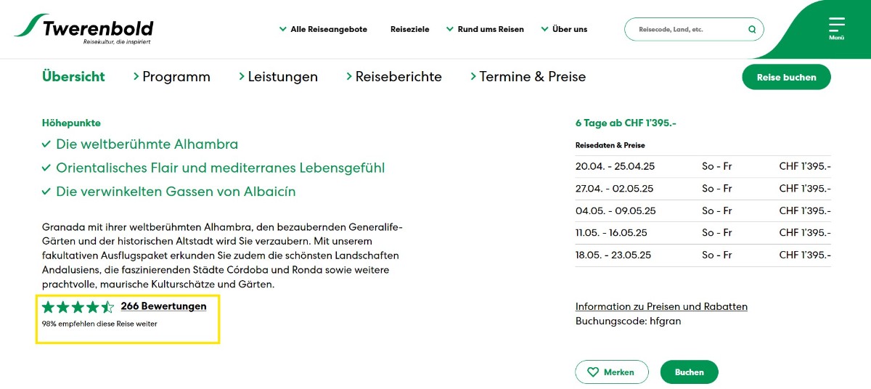This screenshot has height=389, width=871.
Task: Click the search magnifier icon
Action: [752, 30]
